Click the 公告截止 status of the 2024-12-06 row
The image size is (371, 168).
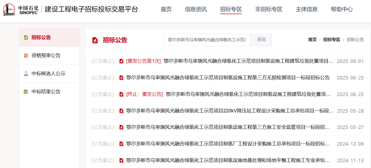pyautogui.click(x=103, y=144)
